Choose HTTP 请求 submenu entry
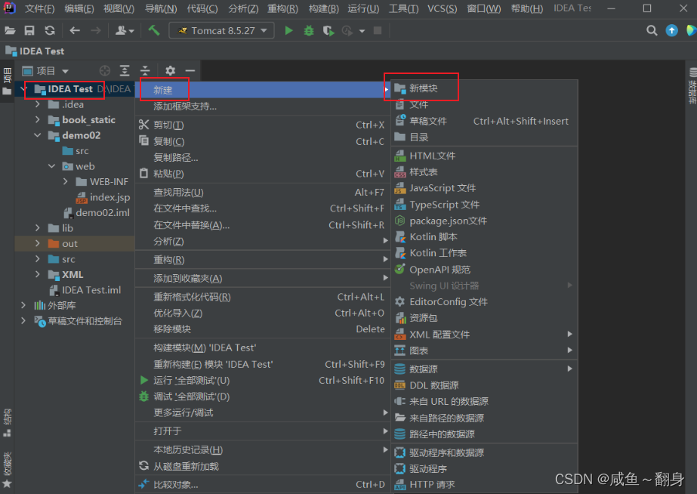This screenshot has height=494, width=697. coord(485,485)
